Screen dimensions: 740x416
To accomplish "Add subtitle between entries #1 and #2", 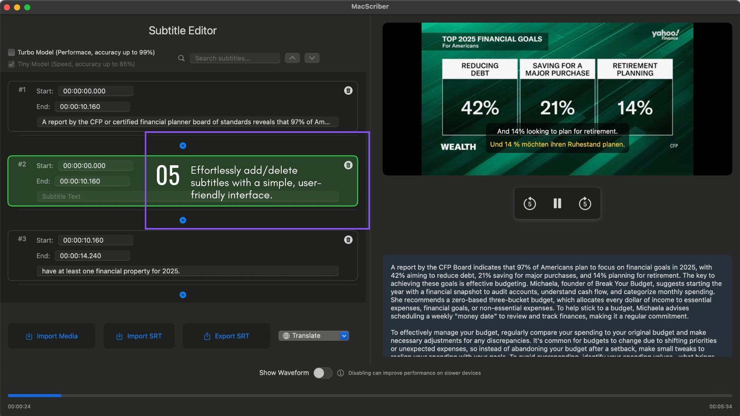I will tap(183, 146).
